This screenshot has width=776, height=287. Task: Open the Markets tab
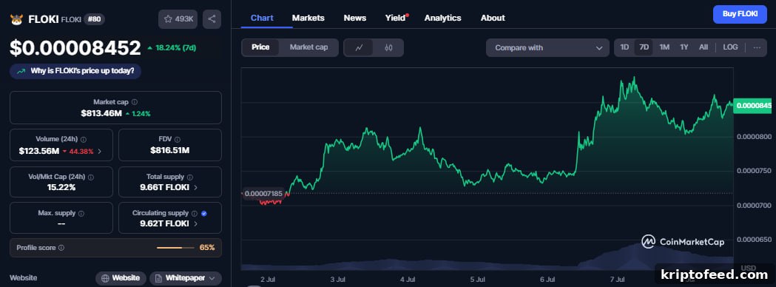tap(308, 18)
